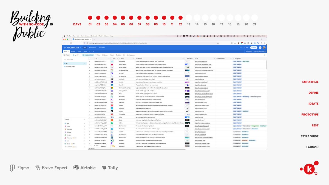Bookmark page using the star icon

coord(218,43)
